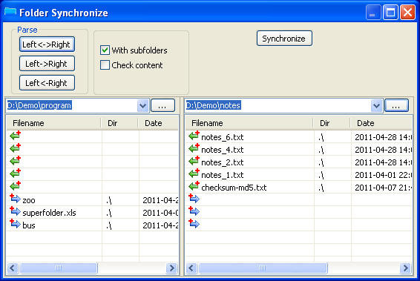Sort left pane by Filename header
420x281 pixels.
pos(54,123)
